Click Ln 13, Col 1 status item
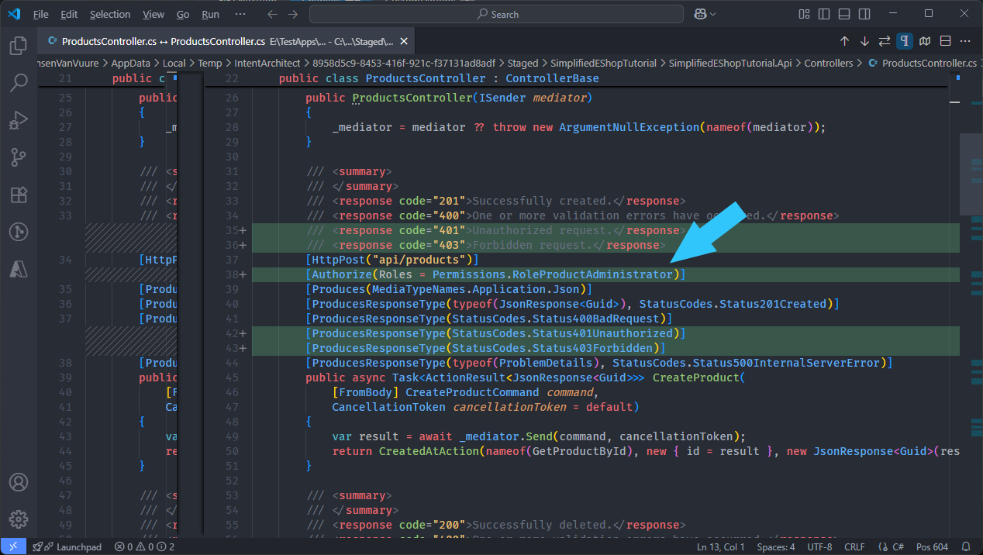This screenshot has width=983, height=555. point(721,546)
